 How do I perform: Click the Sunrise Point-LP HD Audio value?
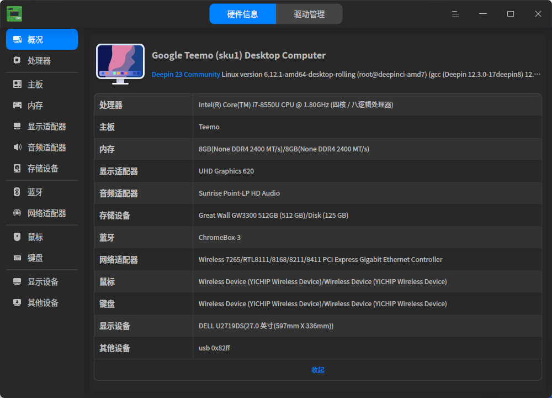(240, 193)
